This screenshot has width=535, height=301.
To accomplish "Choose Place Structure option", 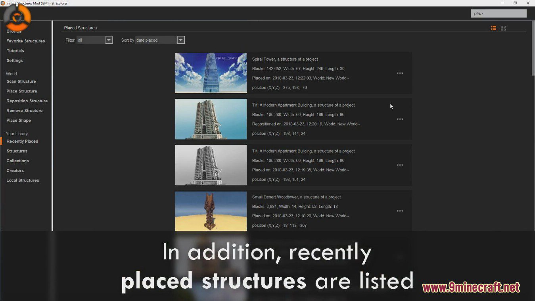I will pos(22,91).
